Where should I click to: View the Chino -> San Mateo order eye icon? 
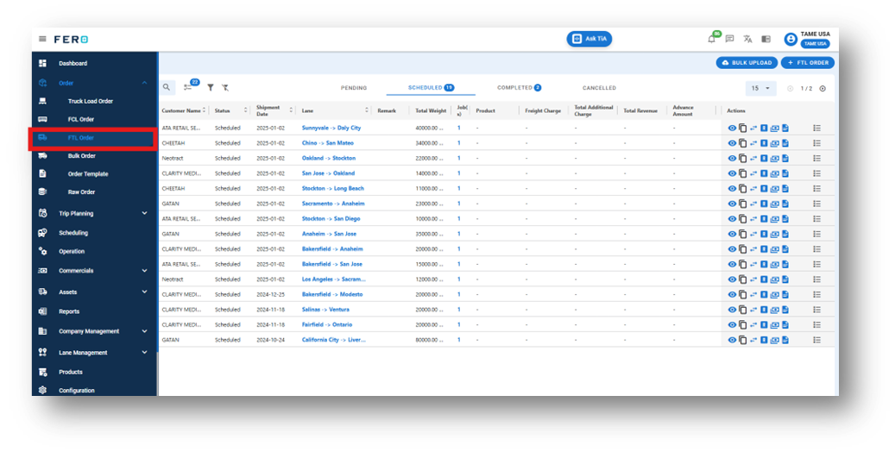[732, 143]
